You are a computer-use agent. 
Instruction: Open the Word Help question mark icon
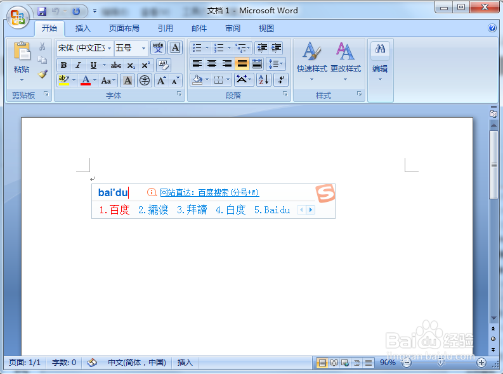pos(492,28)
